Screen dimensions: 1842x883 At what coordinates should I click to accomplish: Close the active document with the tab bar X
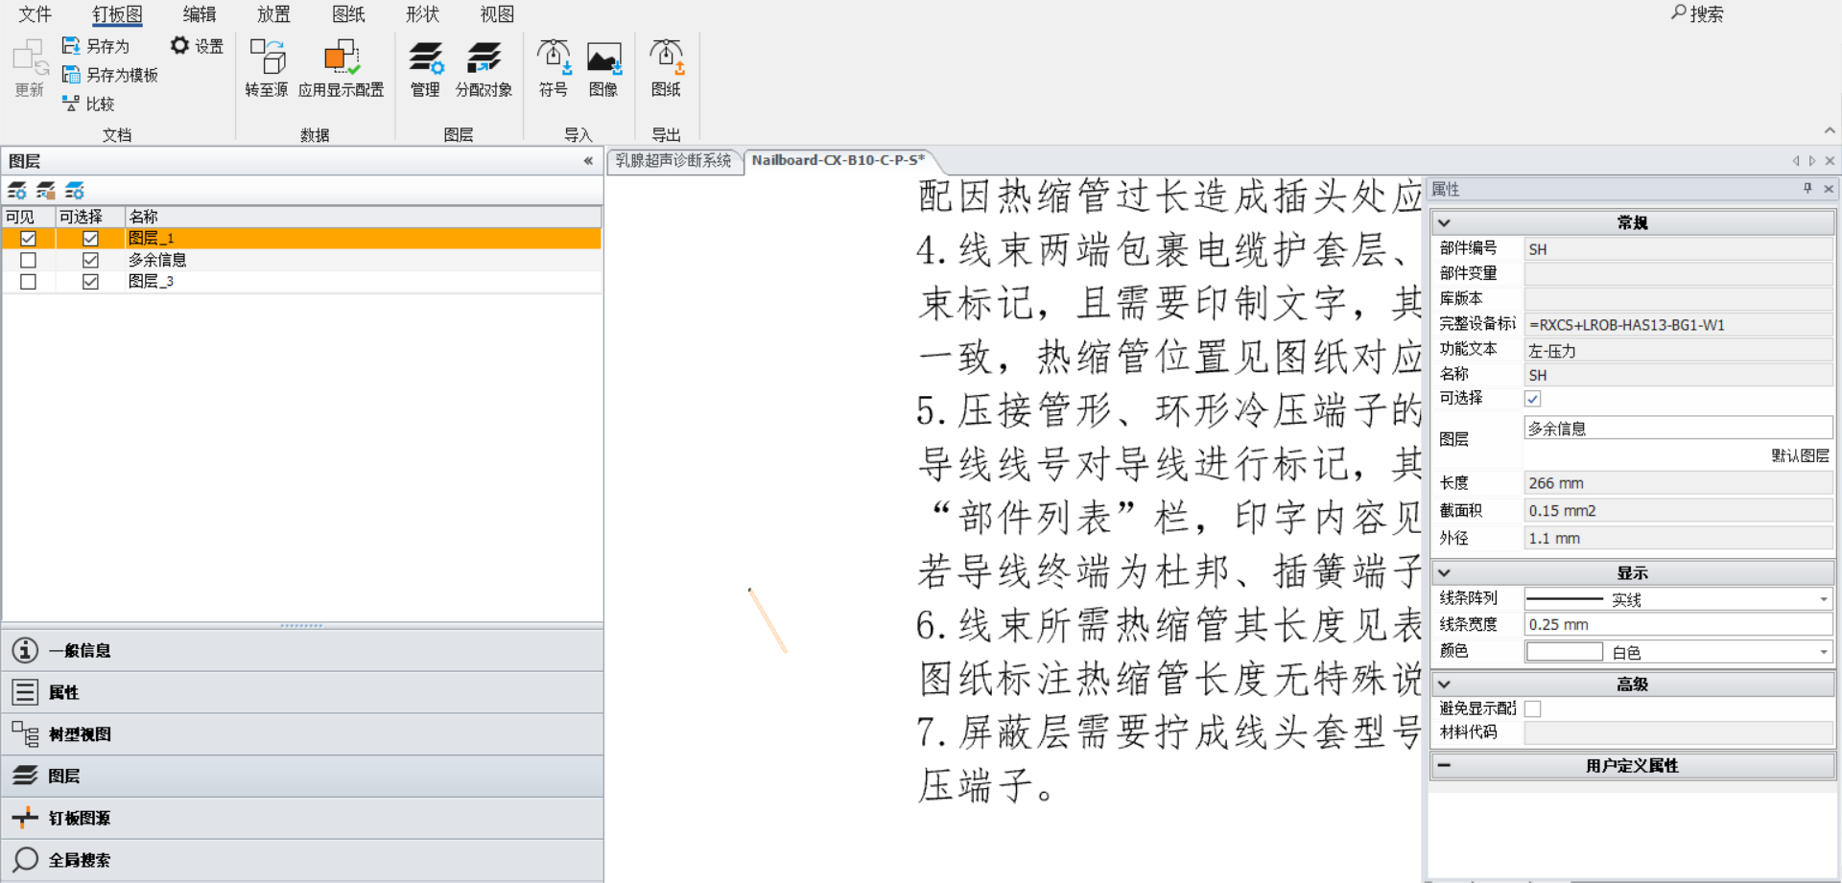click(1830, 161)
